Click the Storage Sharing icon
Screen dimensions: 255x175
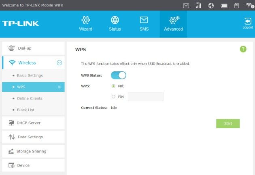pyautogui.click(x=11, y=151)
